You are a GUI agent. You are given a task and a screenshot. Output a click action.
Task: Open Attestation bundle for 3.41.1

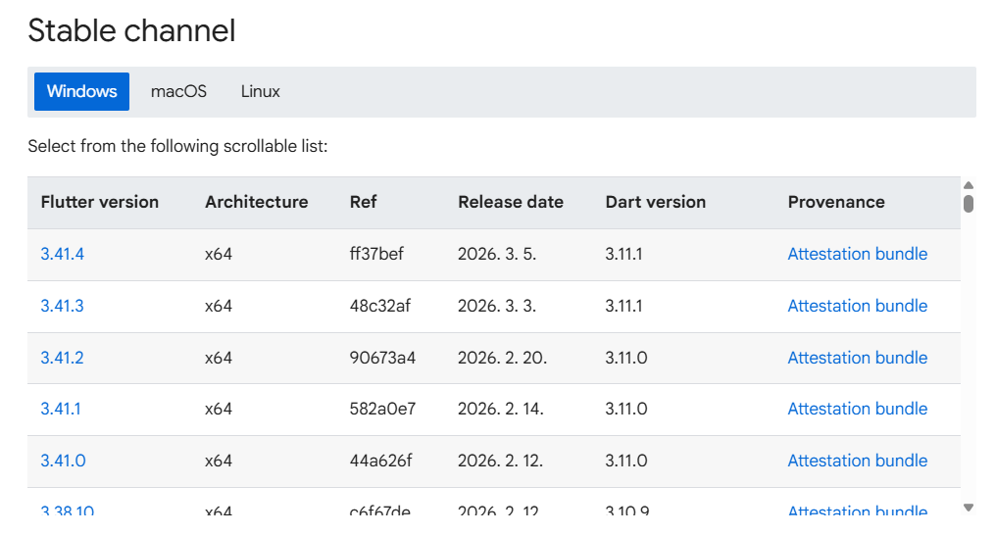[x=857, y=409]
